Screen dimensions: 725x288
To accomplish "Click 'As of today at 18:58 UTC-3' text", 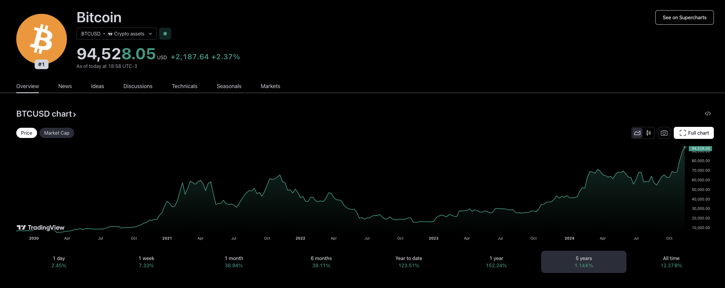I will click(x=107, y=66).
